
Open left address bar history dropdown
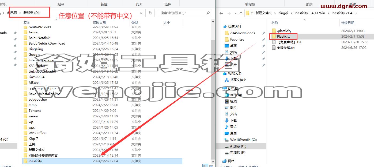[x=141, y=13]
